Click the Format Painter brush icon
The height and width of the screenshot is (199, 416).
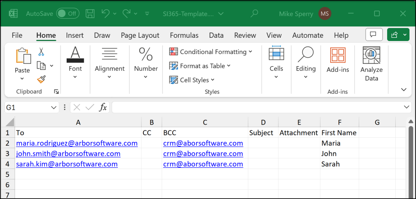(x=41, y=79)
